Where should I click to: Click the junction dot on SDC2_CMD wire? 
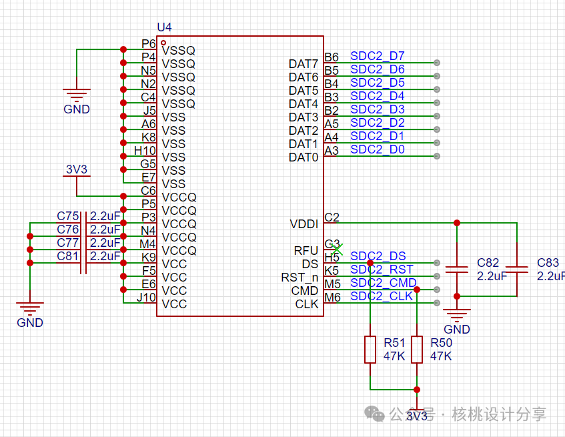[417, 290]
